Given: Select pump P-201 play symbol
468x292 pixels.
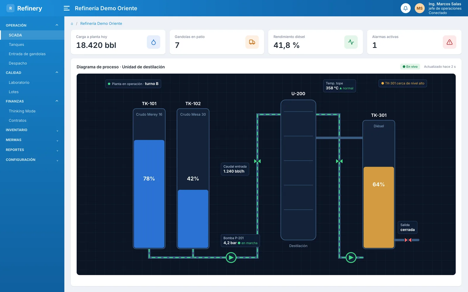Looking at the screenshot, I should (231, 258).
